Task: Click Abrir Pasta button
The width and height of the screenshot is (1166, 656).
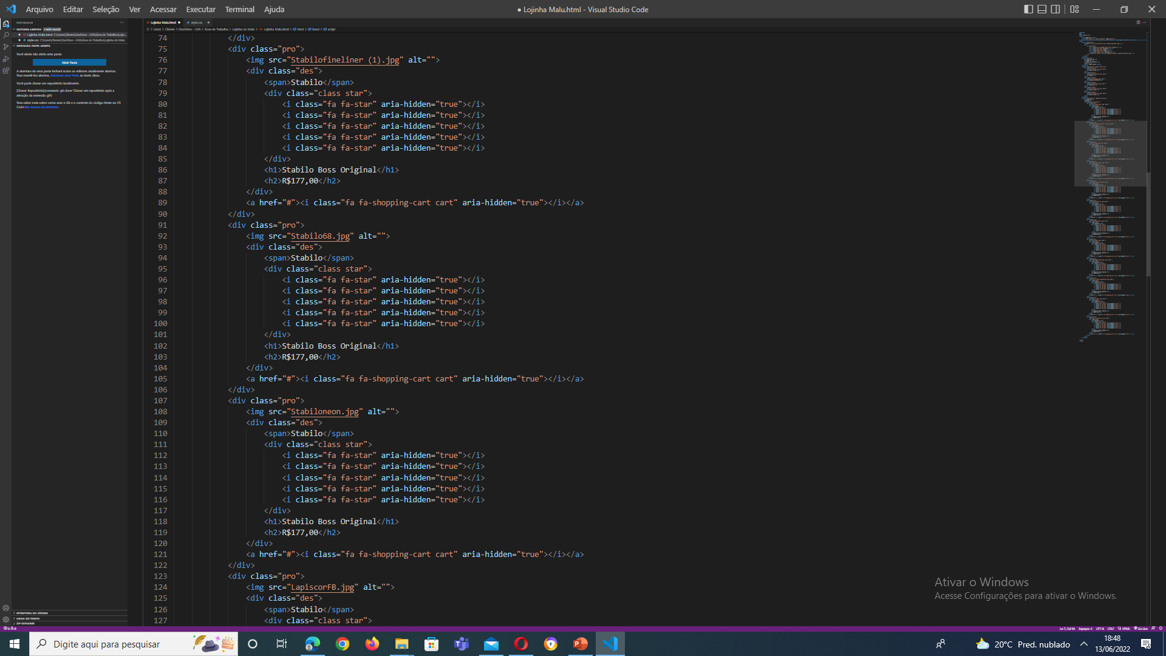Action: click(x=69, y=63)
